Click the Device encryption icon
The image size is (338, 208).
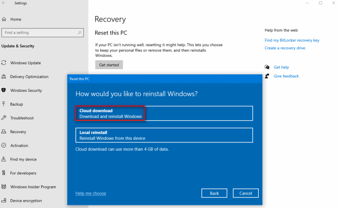coord(4,200)
